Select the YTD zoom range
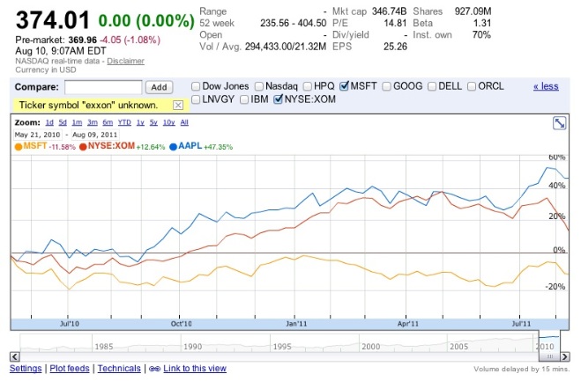The width and height of the screenshot is (581, 381). [x=124, y=122]
